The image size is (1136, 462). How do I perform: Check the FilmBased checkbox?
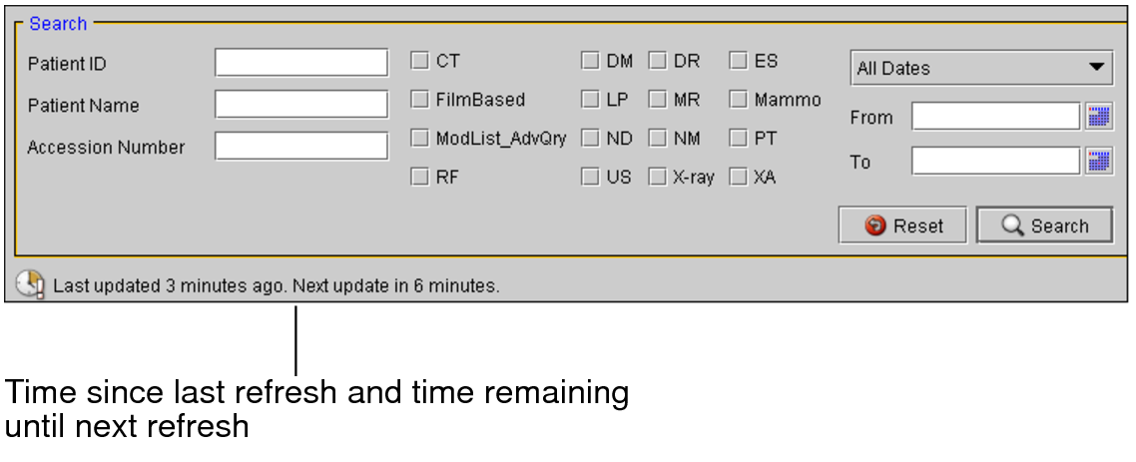419,100
